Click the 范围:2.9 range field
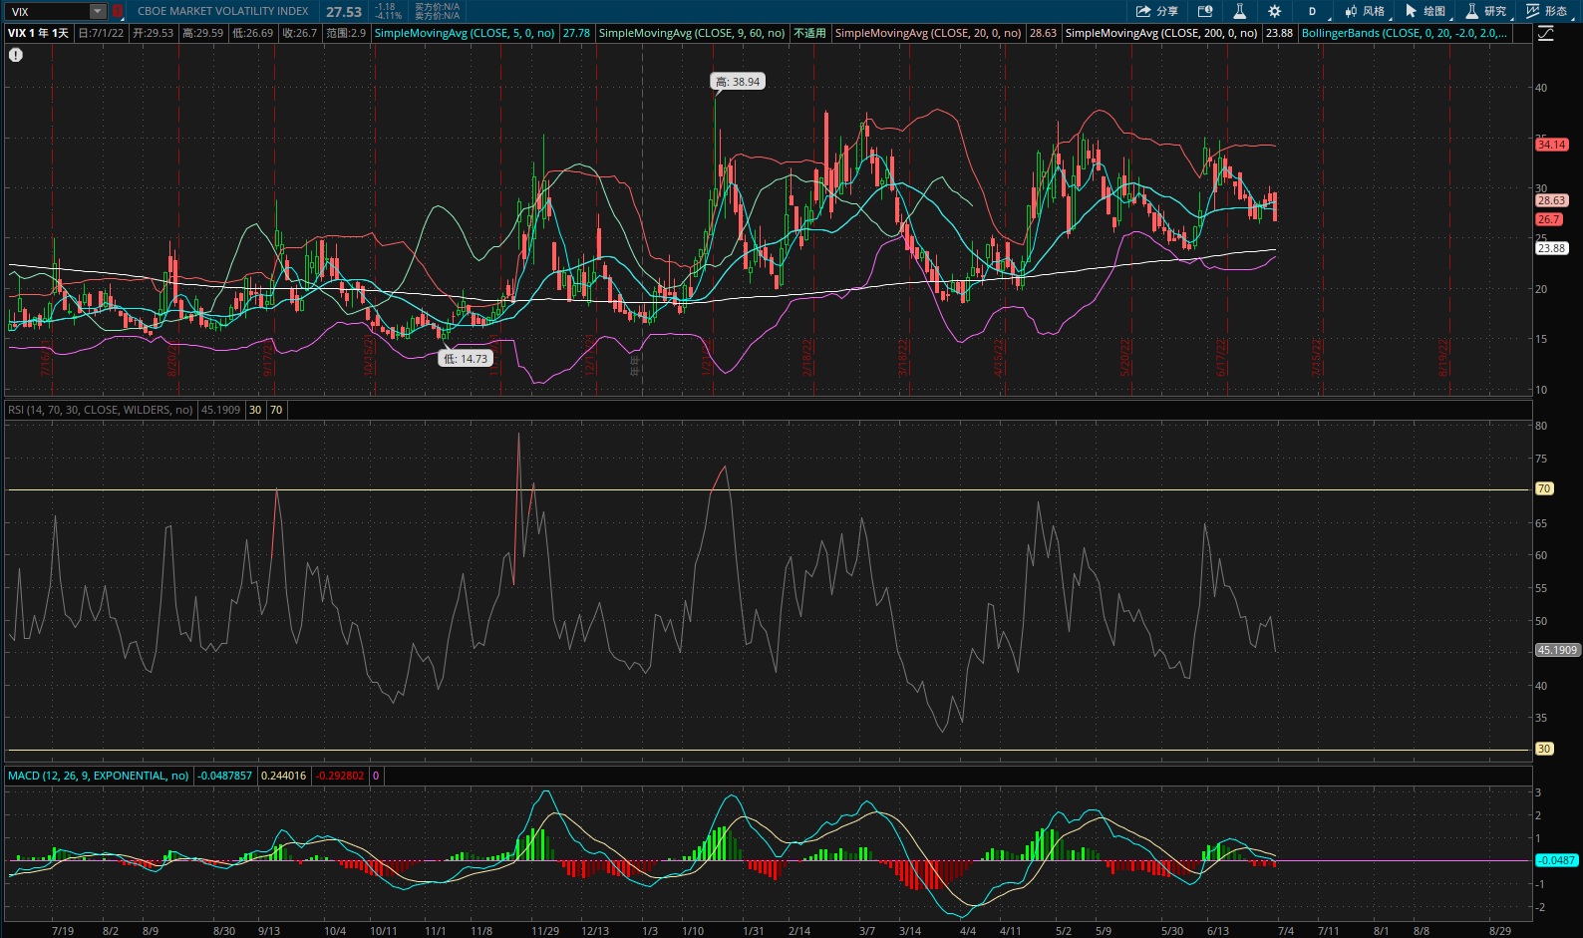The height and width of the screenshot is (938, 1583). coord(346,33)
